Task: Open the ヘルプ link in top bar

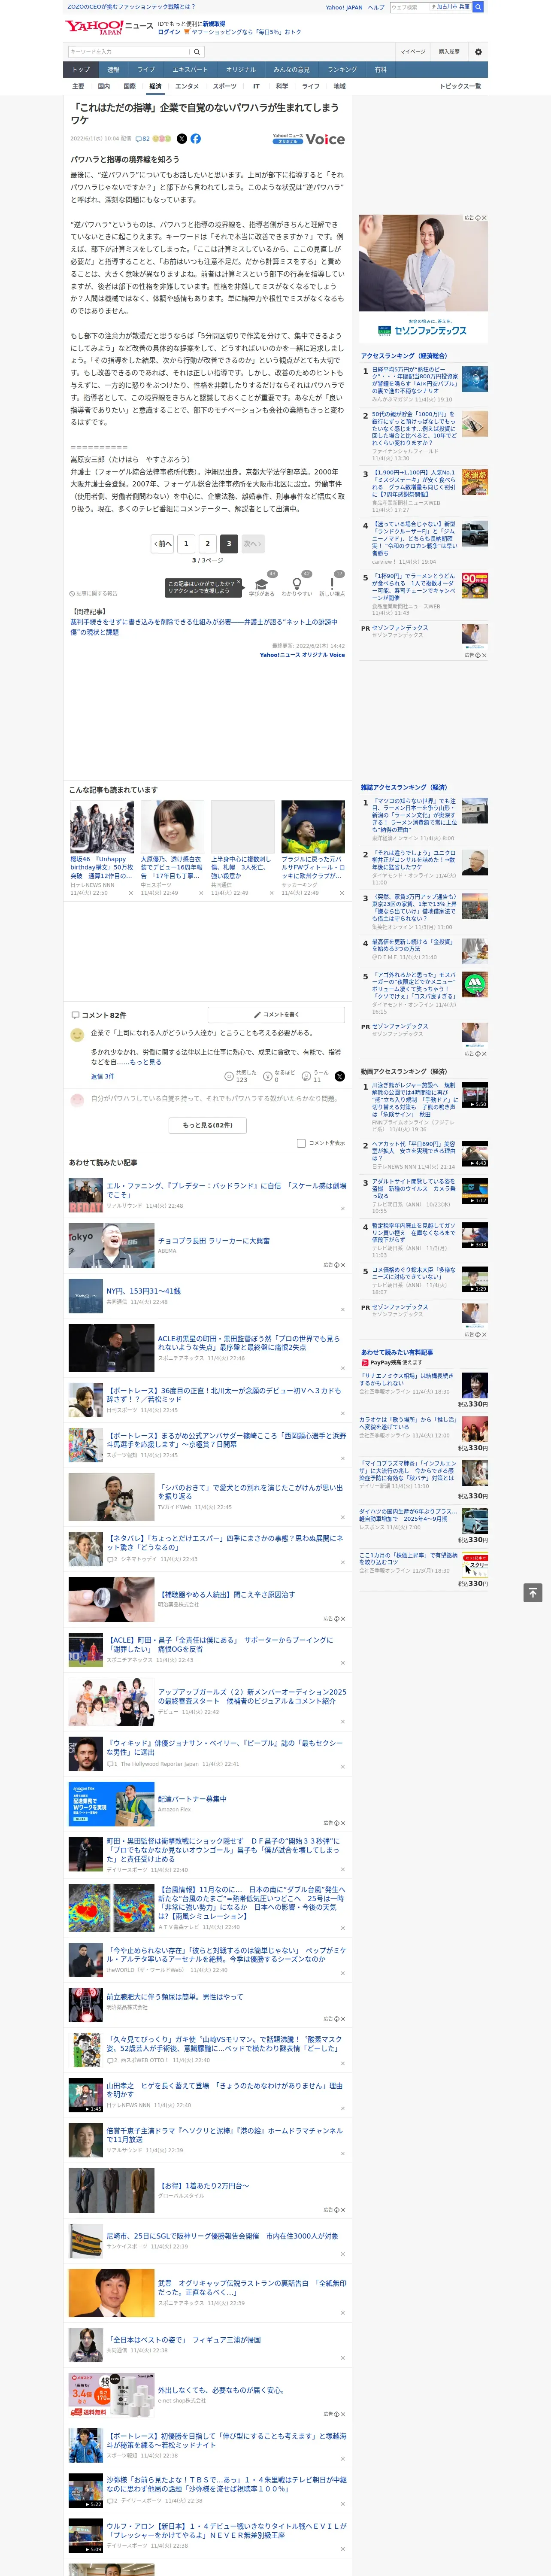Action: pyautogui.click(x=376, y=7)
